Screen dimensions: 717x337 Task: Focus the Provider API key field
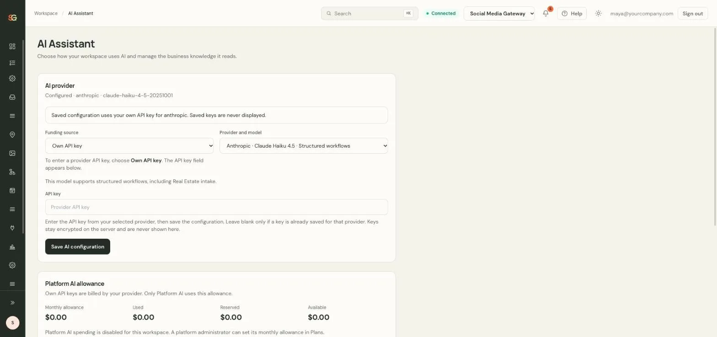tap(216, 207)
